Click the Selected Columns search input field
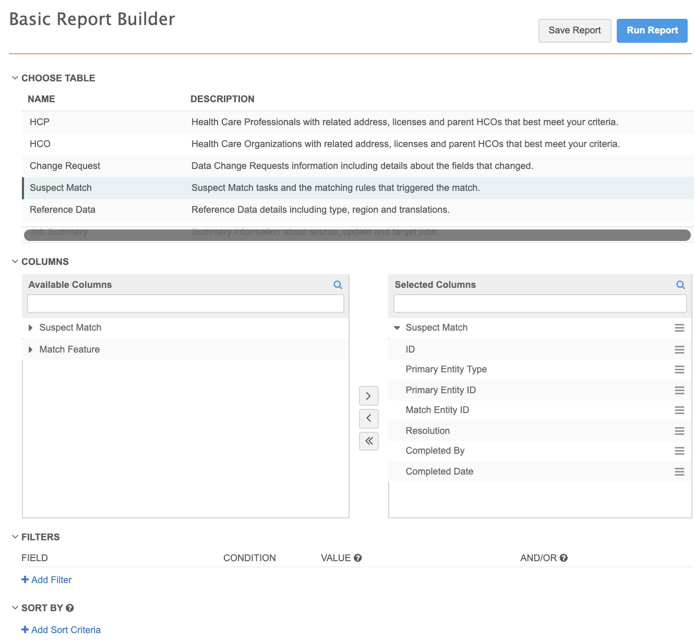Screen dimensions: 695x642 540,303
